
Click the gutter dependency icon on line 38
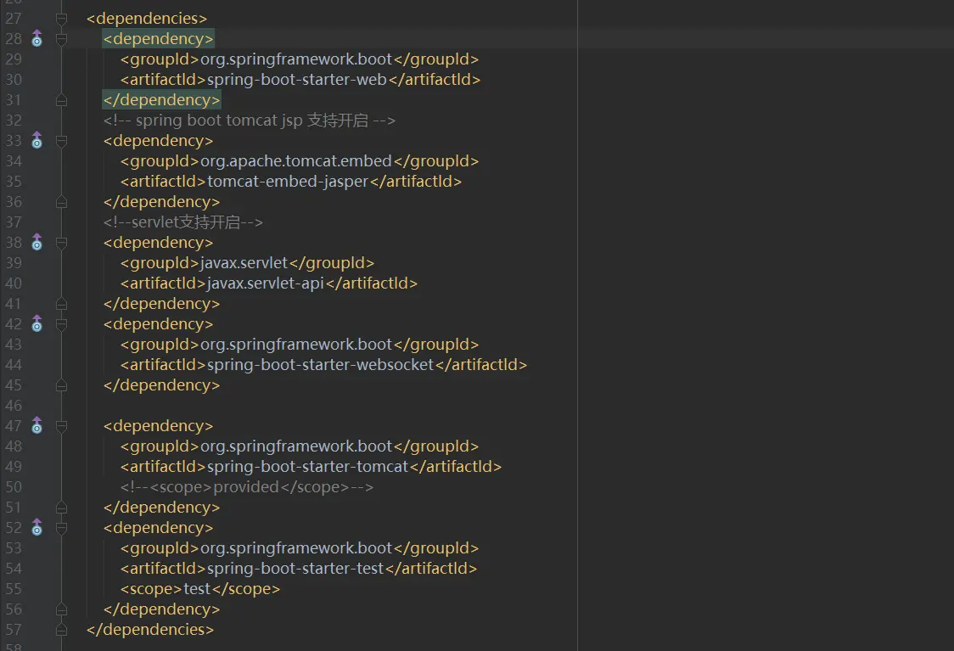37,242
